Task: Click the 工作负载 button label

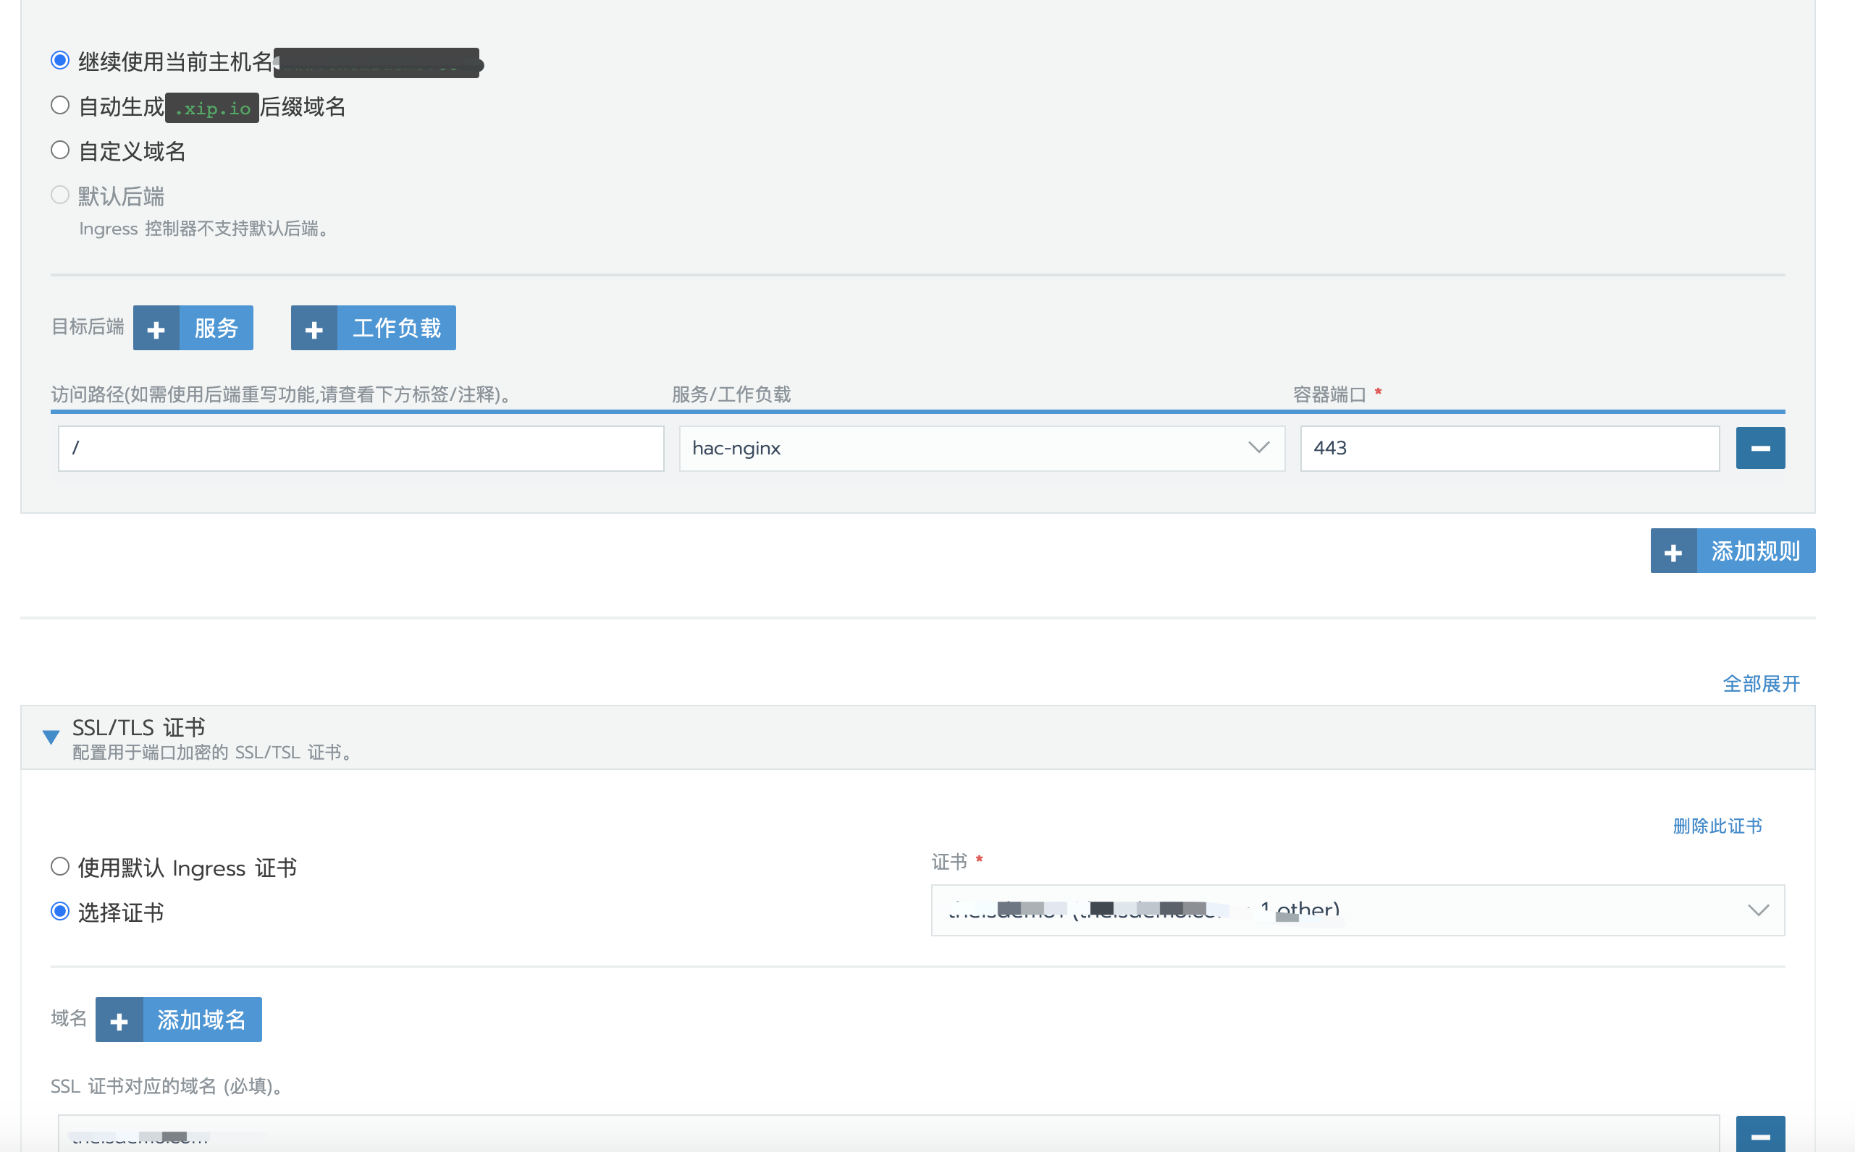Action: tap(396, 329)
